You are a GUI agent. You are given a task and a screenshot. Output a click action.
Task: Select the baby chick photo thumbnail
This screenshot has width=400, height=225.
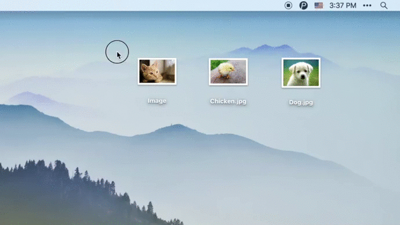[228, 72]
